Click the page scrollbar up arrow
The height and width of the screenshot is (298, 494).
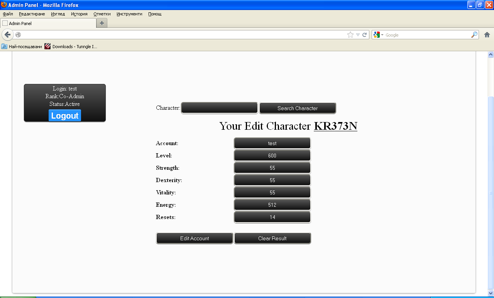tap(491, 55)
